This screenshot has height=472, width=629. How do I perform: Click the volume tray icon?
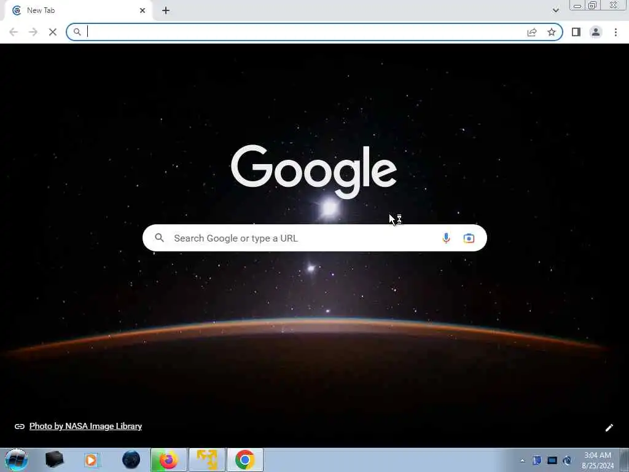pyautogui.click(x=567, y=460)
